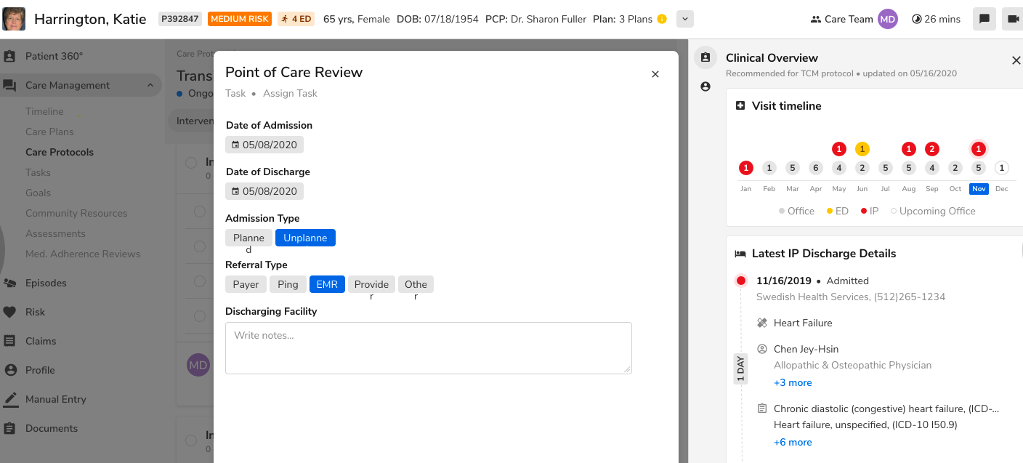
Task: Click the Manual Entry pencil icon
Action: pyautogui.click(x=10, y=399)
